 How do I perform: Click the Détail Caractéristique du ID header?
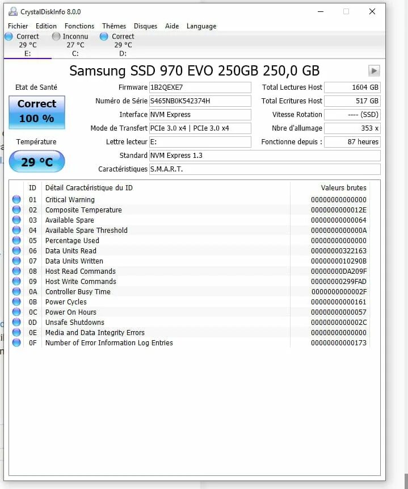(89, 188)
